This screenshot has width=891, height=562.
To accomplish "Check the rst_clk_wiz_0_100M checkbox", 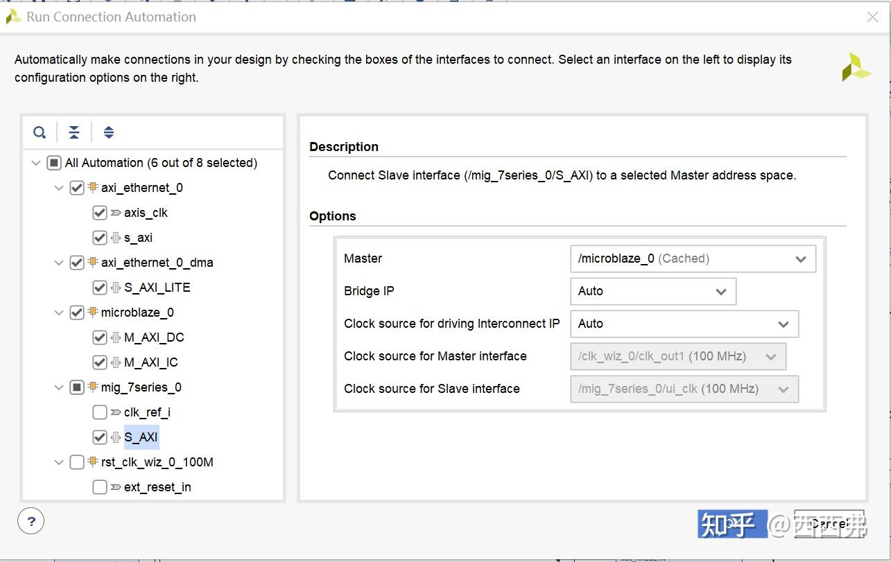I will (x=77, y=462).
